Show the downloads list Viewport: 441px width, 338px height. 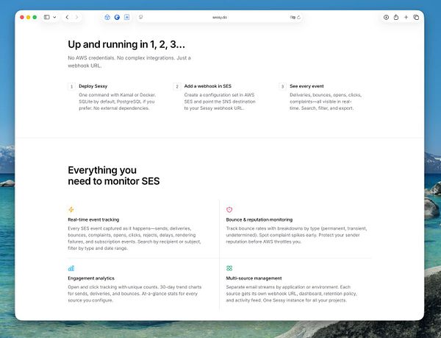tap(386, 17)
